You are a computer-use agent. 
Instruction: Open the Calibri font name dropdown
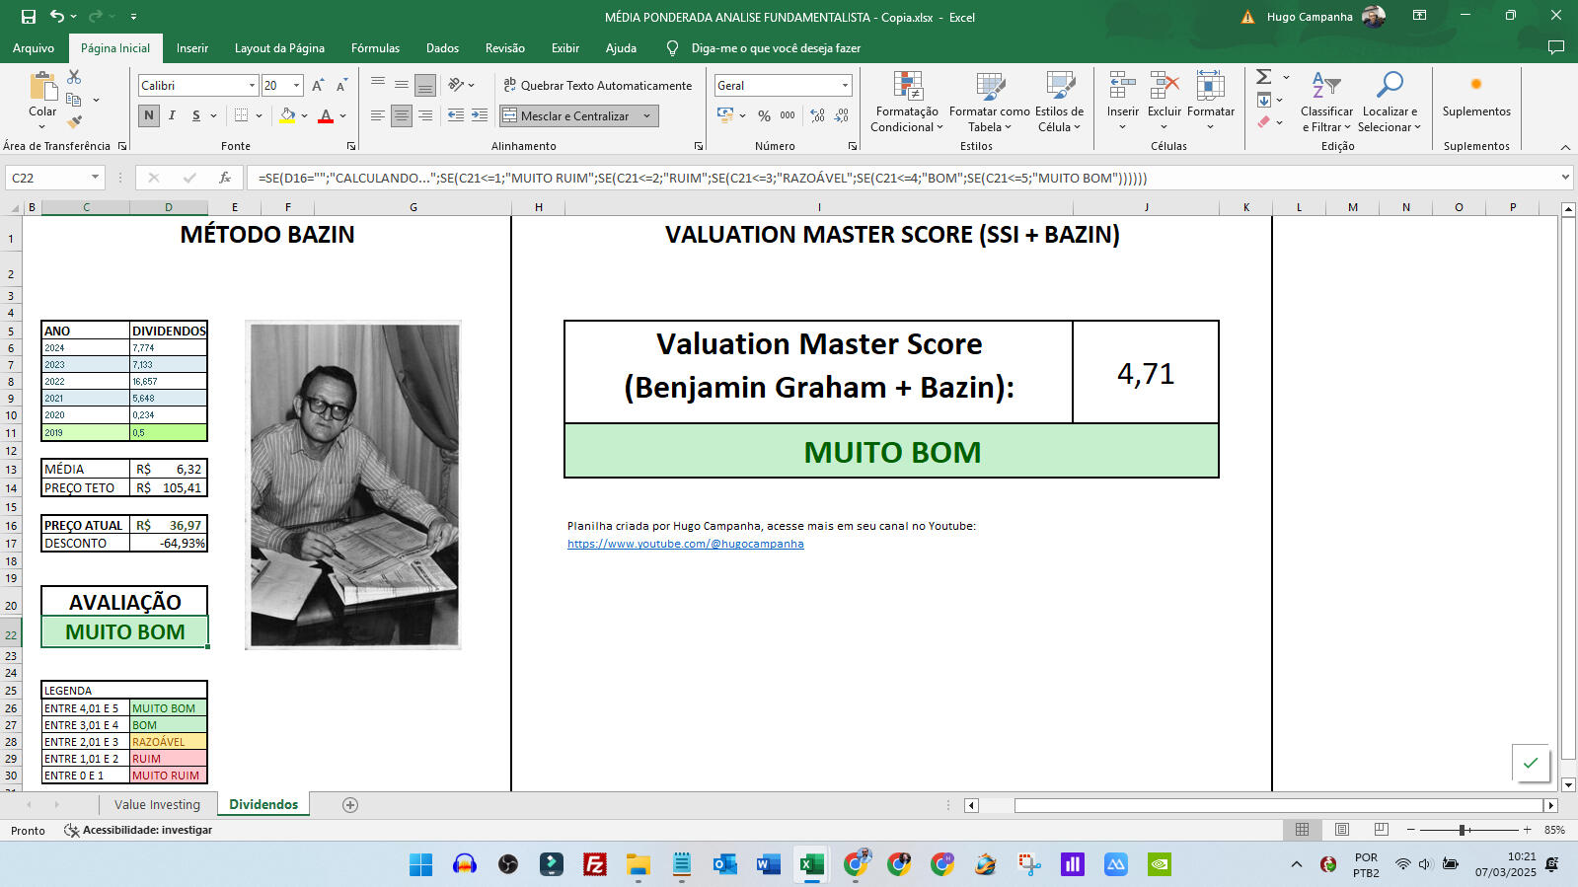point(252,86)
